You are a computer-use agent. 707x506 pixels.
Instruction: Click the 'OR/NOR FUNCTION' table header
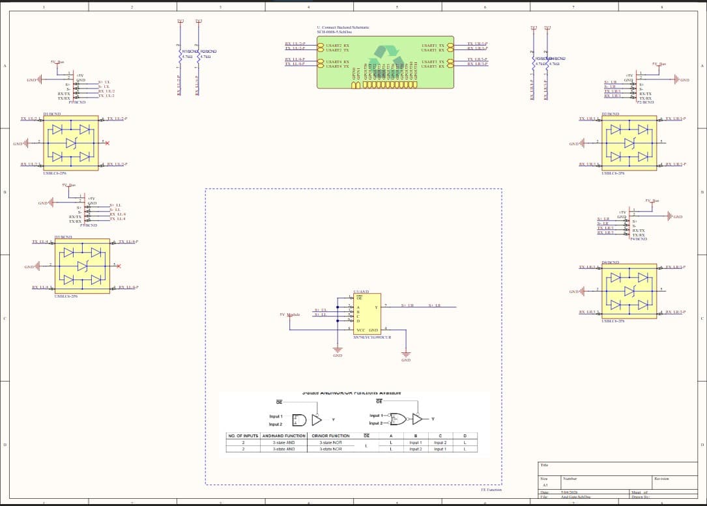(x=330, y=436)
